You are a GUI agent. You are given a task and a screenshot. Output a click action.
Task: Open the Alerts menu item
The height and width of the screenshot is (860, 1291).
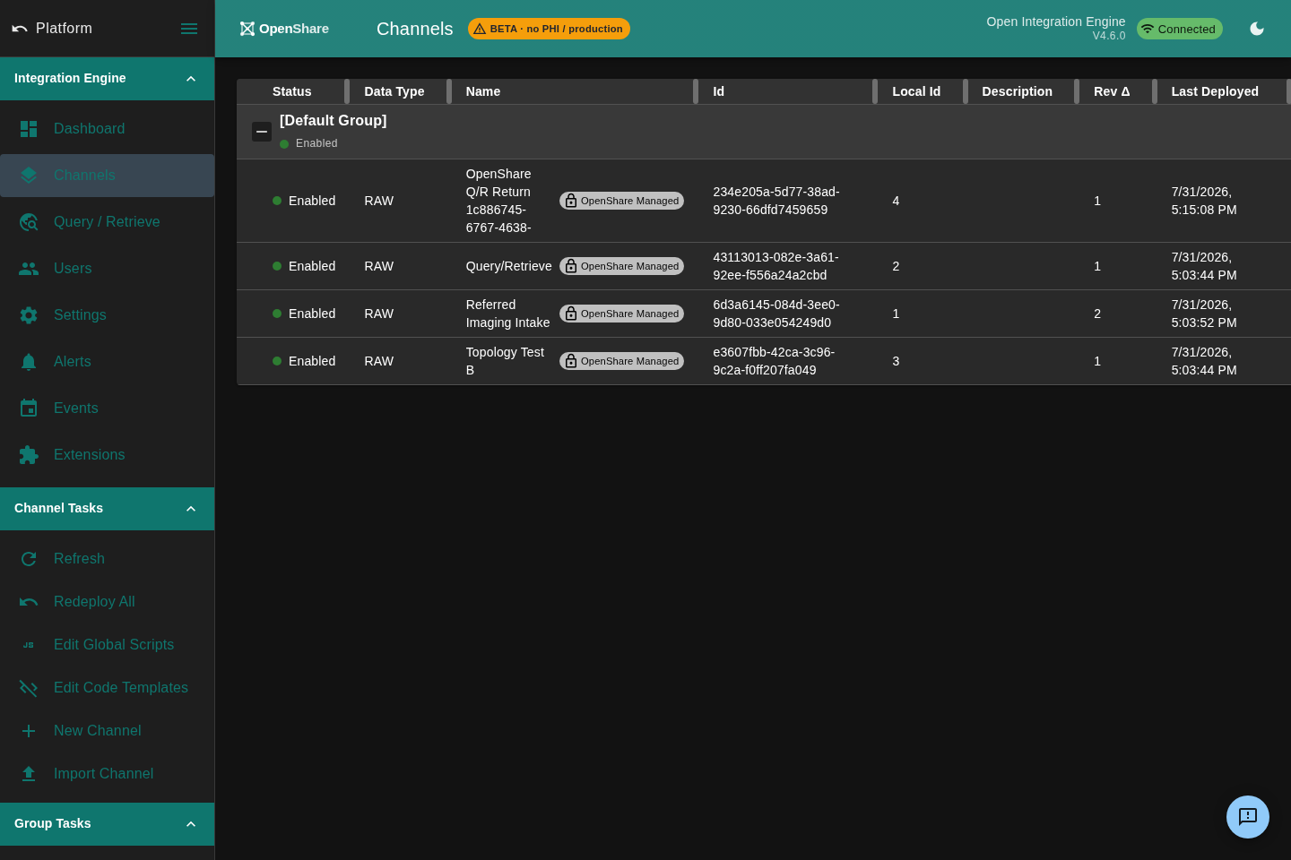pos(107,362)
